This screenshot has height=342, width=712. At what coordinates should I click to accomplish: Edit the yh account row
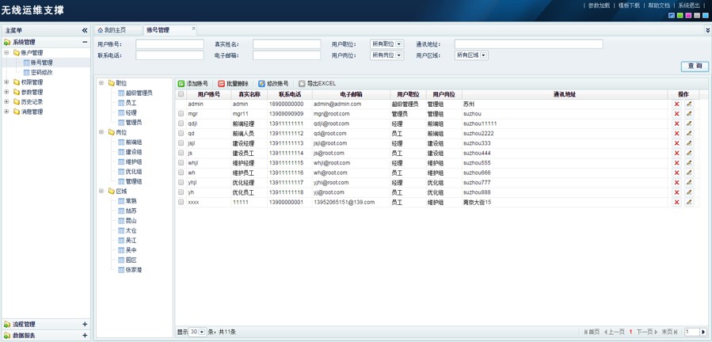[x=689, y=192]
